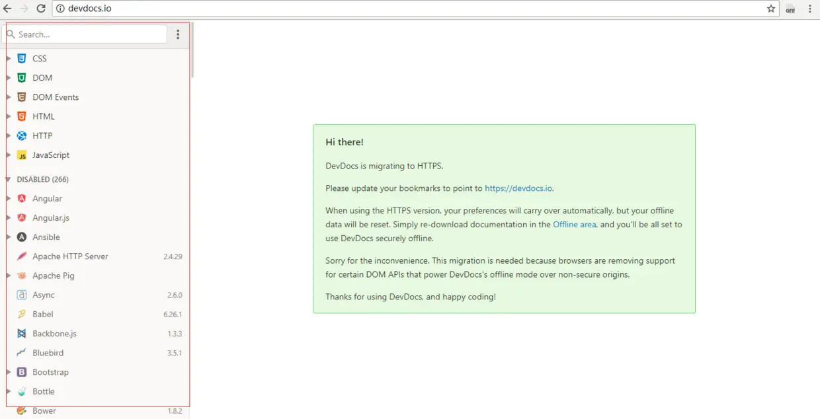Click the orange HTML5 icon

click(x=22, y=116)
